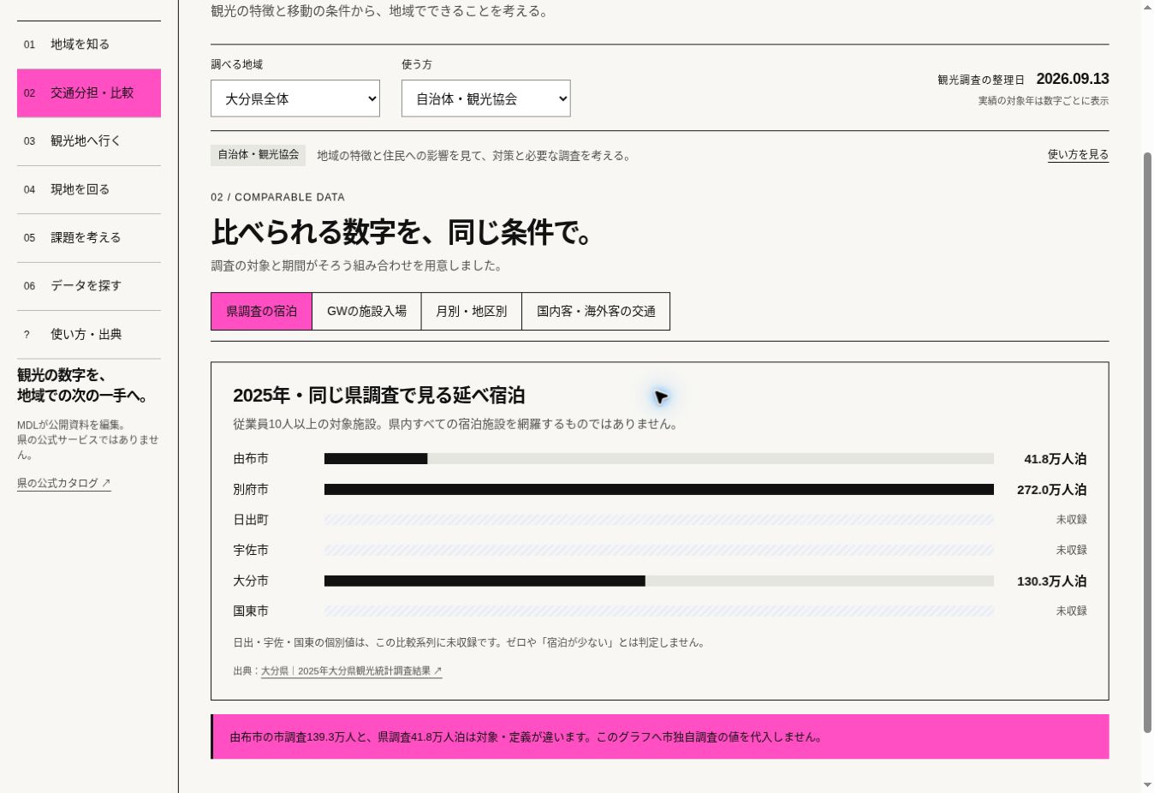Select the 県調査の宿泊 tab
Screen dimensions: 1154x793
pos(262,312)
